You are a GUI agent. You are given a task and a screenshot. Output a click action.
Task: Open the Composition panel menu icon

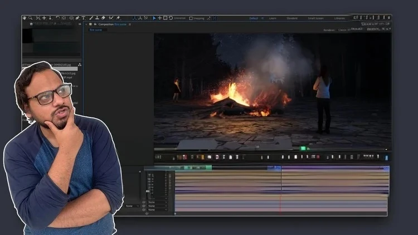click(130, 25)
